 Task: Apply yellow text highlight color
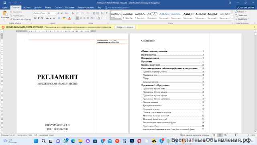(x=64, y=18)
